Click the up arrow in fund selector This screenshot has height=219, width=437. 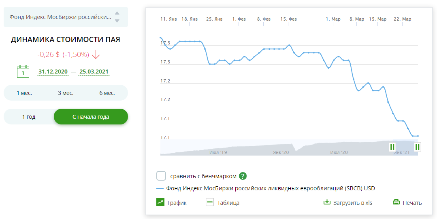click(x=117, y=13)
